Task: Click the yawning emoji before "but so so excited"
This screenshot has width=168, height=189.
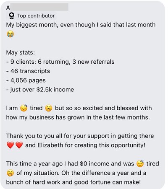Action: click(49, 108)
